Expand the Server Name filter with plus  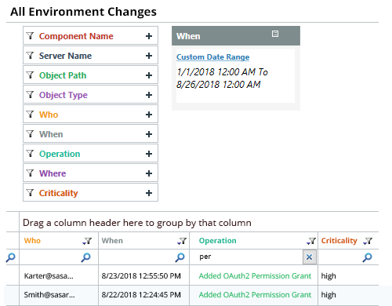(149, 56)
